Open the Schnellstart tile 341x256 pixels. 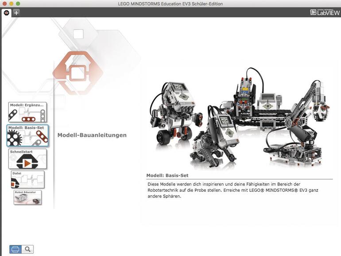click(x=27, y=159)
